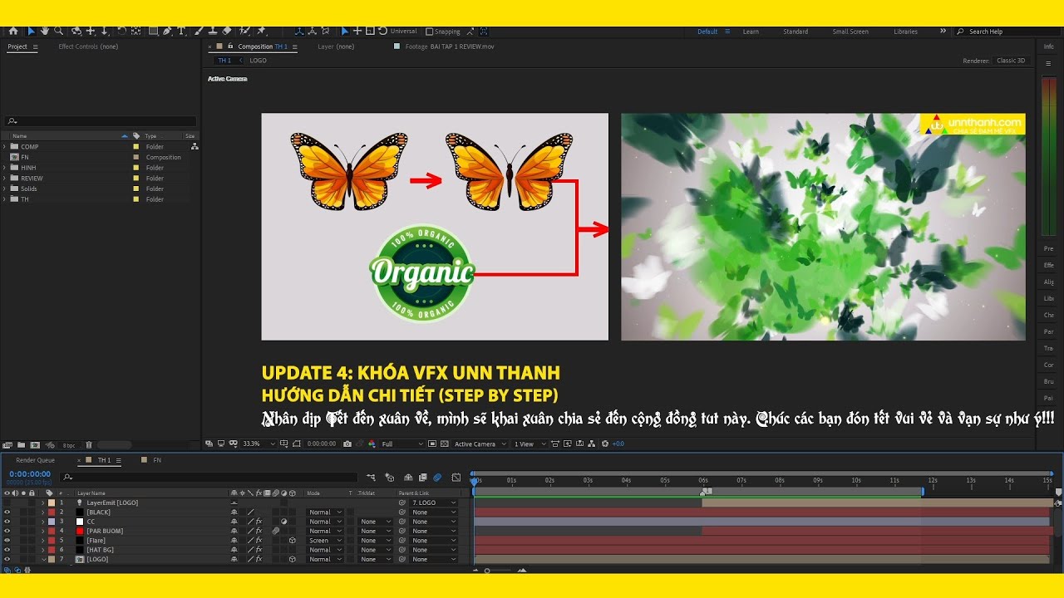Toggle Transparency Grid in viewer footer
This screenshot has width=1064, height=598.
445,444
